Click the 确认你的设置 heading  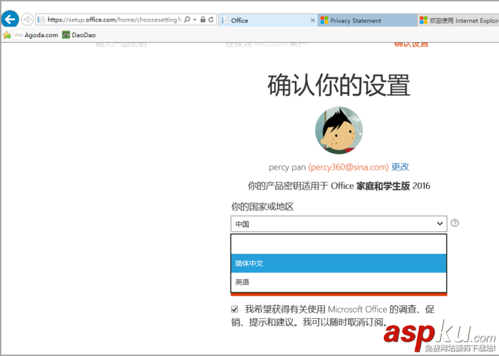[338, 85]
